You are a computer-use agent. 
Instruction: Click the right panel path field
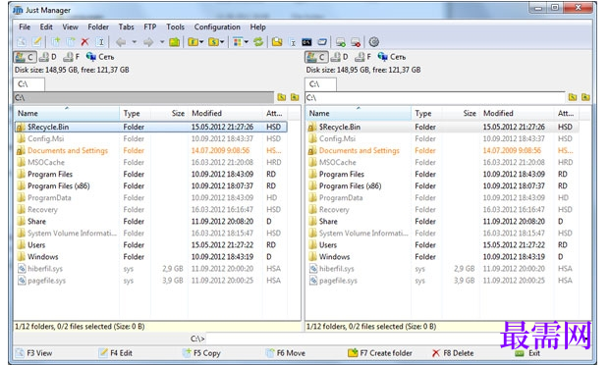pyautogui.click(x=435, y=97)
